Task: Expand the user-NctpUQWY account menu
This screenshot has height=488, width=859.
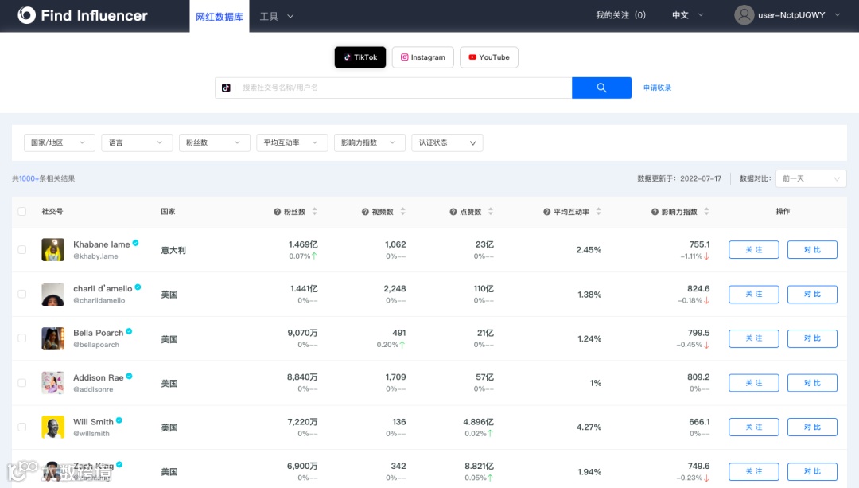Action: click(x=799, y=15)
